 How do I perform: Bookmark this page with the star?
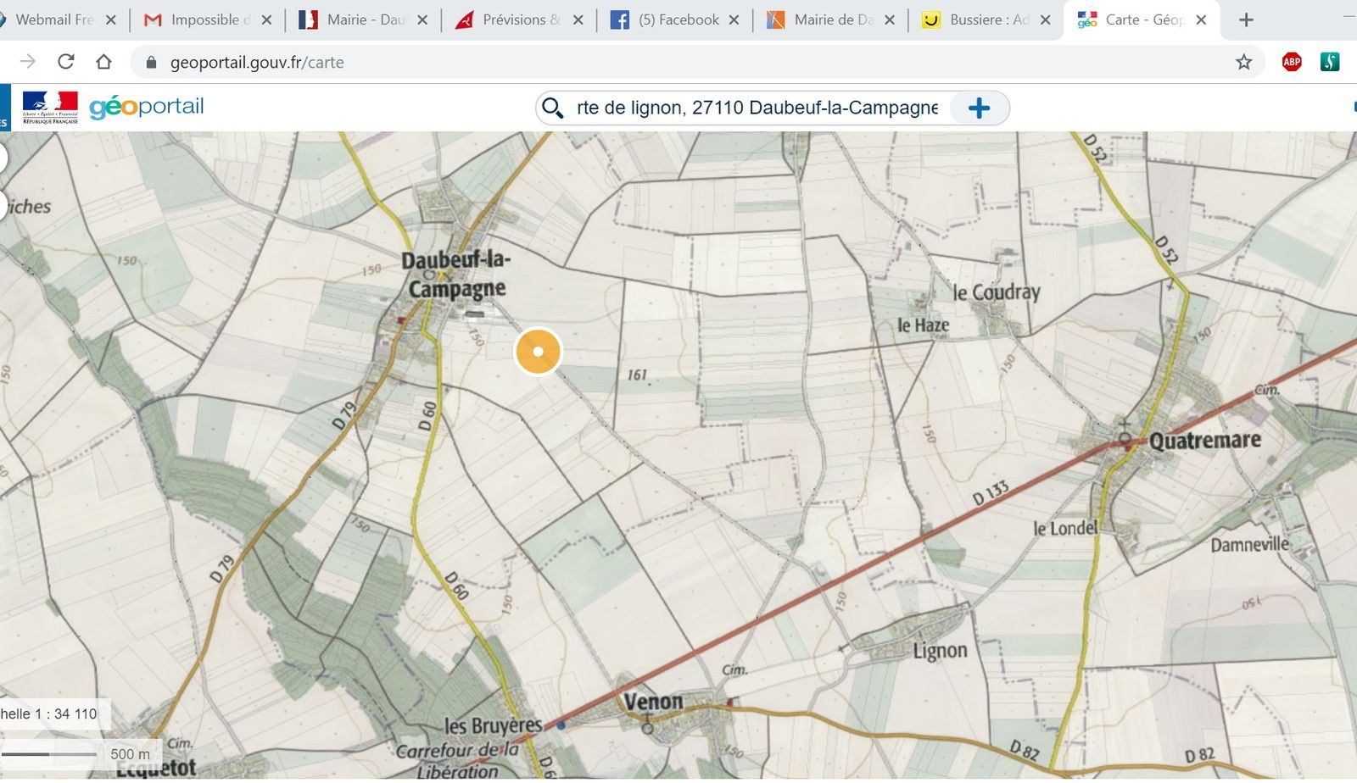tap(1243, 62)
